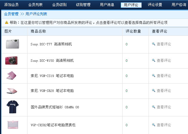Click the navy Obama t-shirt thumbnail
The image size is (188, 134).
pos(13,107)
